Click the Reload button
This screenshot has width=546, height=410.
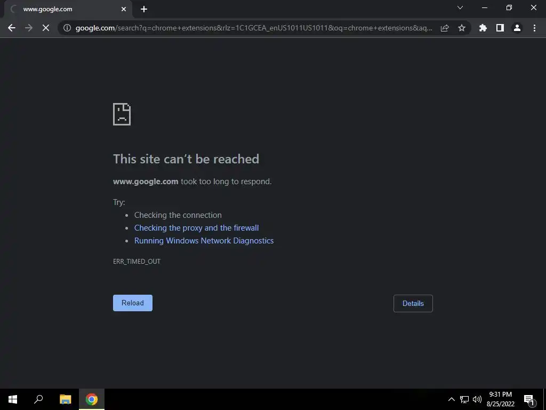pyautogui.click(x=133, y=303)
